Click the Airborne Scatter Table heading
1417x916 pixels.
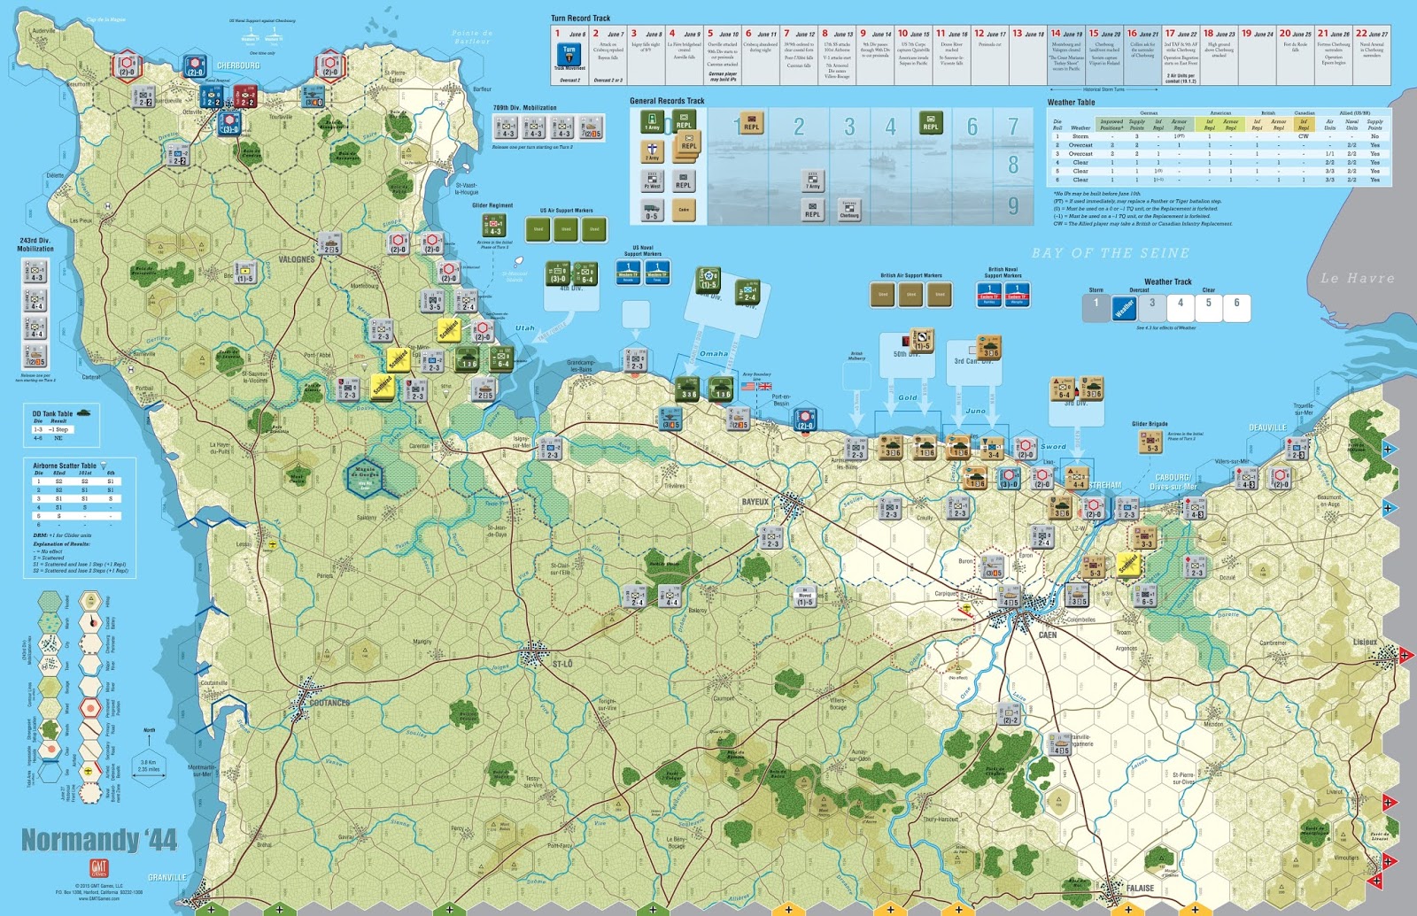click(x=65, y=466)
